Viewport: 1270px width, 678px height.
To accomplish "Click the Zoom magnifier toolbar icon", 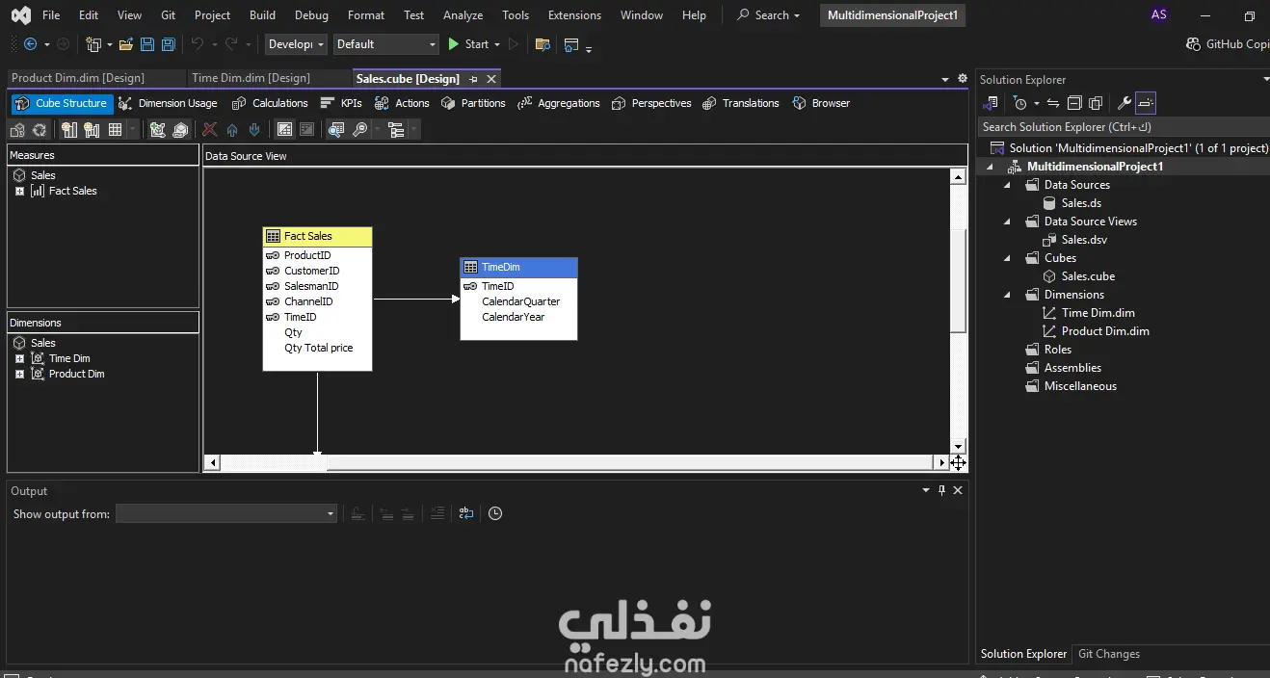I will pyautogui.click(x=359, y=129).
